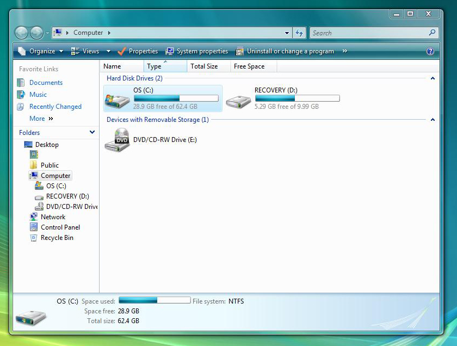Open the Organize menu
This screenshot has width=457, height=346.
click(40, 51)
